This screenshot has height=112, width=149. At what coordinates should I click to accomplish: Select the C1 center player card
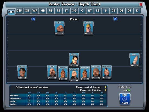click(74, 75)
